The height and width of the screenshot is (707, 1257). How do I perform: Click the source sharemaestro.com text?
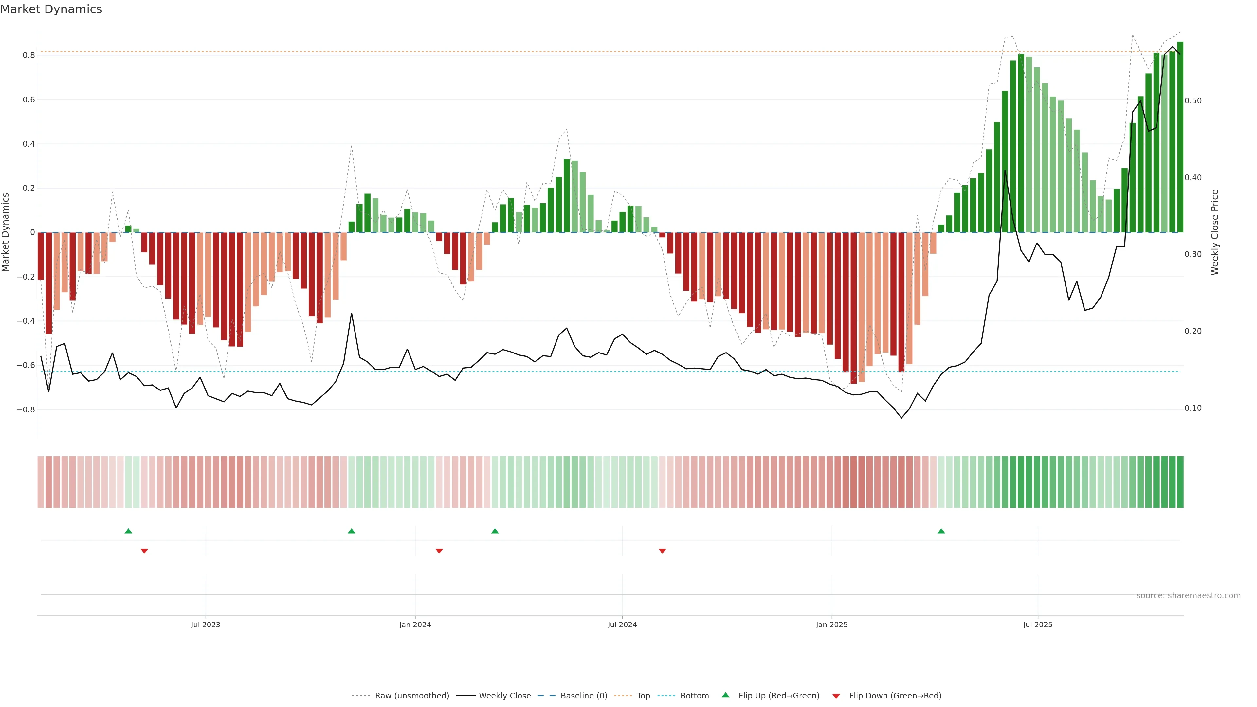(1188, 595)
